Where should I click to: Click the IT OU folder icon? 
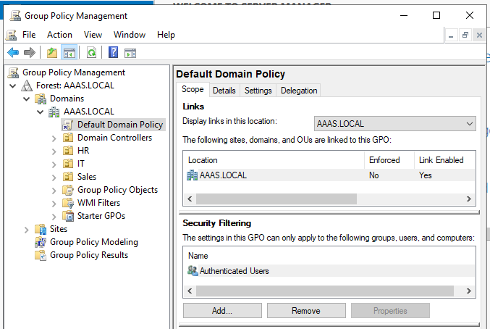point(68,164)
